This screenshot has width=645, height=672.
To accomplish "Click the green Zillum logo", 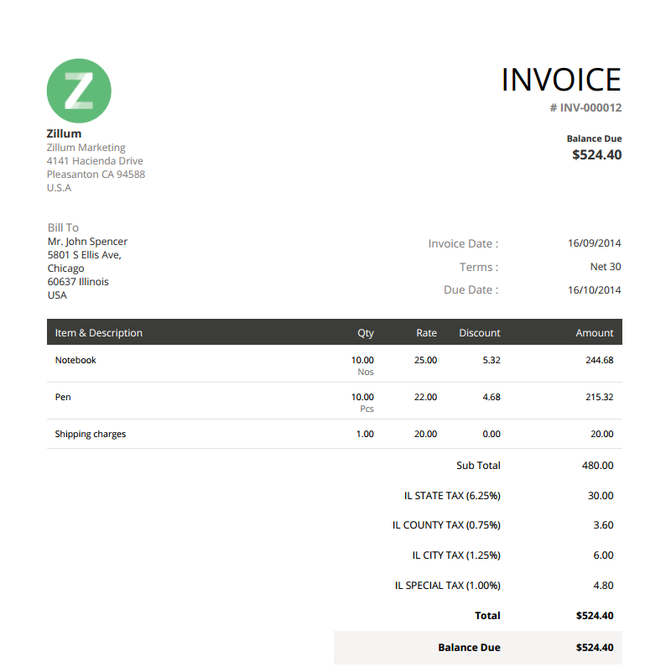I will (x=79, y=91).
